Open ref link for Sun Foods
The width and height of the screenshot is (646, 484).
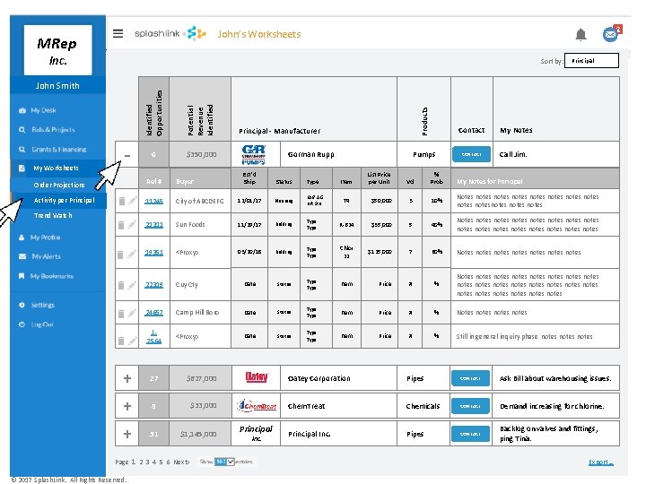(153, 225)
